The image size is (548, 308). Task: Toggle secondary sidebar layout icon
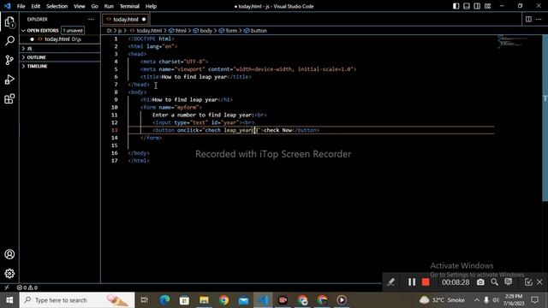pyautogui.click(x=477, y=6)
